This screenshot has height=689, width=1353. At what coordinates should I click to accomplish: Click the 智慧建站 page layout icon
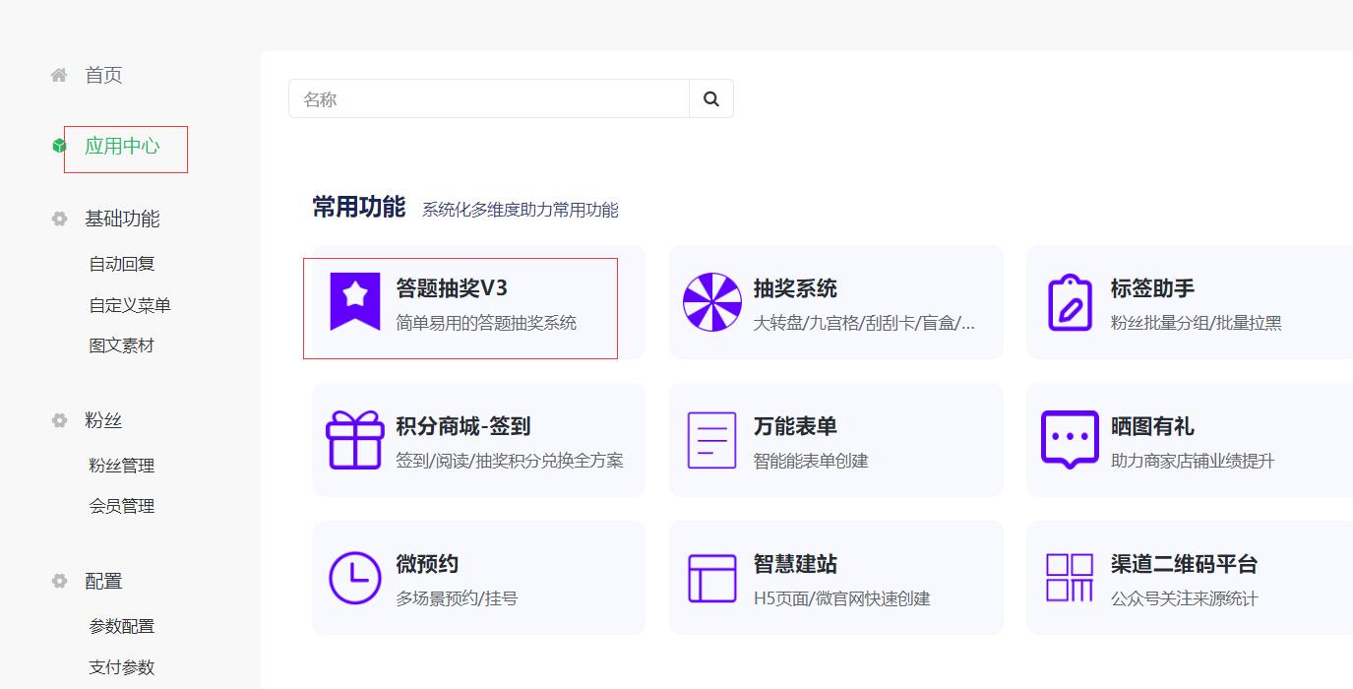[712, 578]
